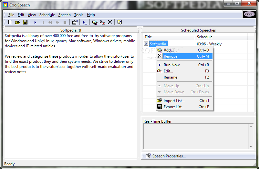The image size is (259, 169).
Task: Click the CoolSpeech title bar app icon
Action: point(5,5)
